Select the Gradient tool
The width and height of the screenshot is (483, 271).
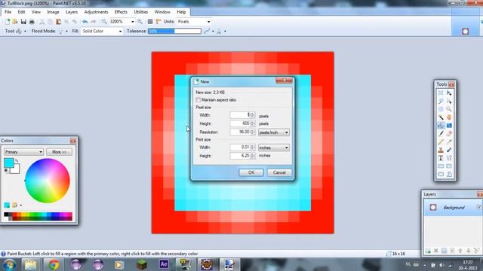tap(449, 126)
